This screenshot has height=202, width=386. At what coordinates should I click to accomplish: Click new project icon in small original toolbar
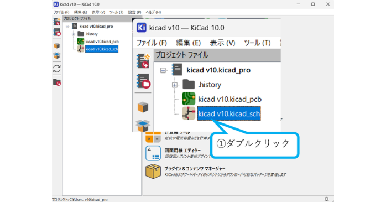pos(57,22)
